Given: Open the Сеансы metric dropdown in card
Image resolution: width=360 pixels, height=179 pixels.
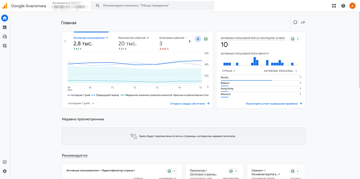Looking at the screenshot, I should coord(257,170).
